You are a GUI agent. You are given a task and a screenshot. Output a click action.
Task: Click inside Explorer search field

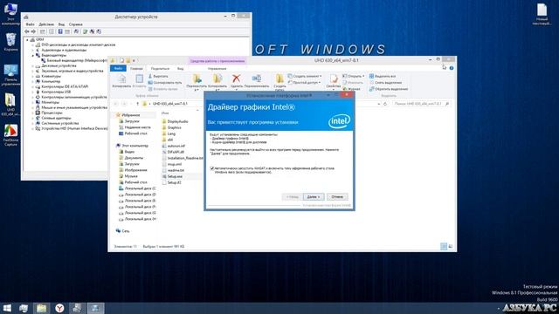(x=421, y=104)
